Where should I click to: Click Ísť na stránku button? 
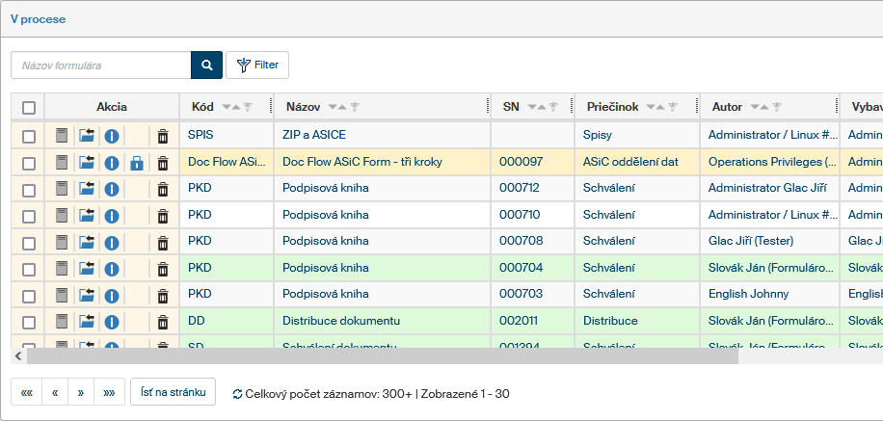[173, 392]
